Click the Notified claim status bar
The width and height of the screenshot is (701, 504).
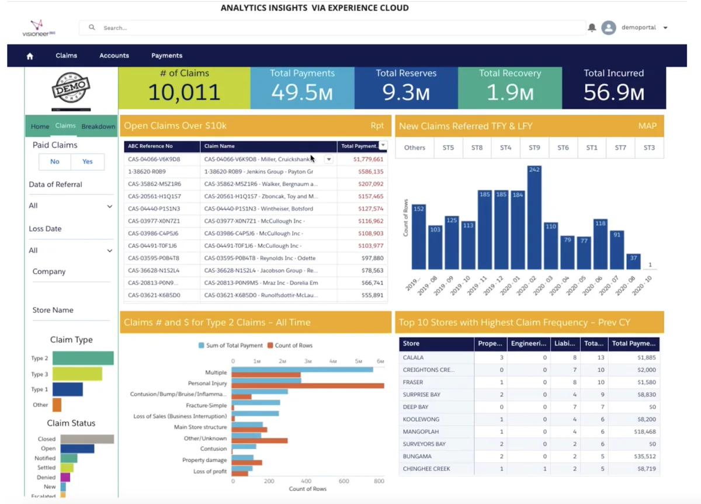69,458
